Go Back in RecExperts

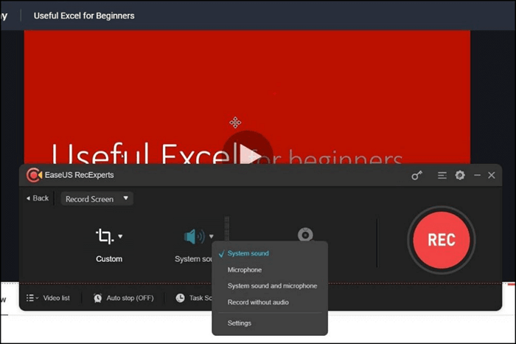tap(38, 198)
